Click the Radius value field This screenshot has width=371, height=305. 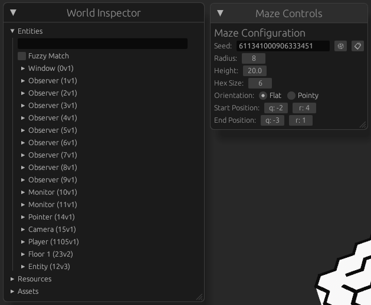[x=254, y=58]
